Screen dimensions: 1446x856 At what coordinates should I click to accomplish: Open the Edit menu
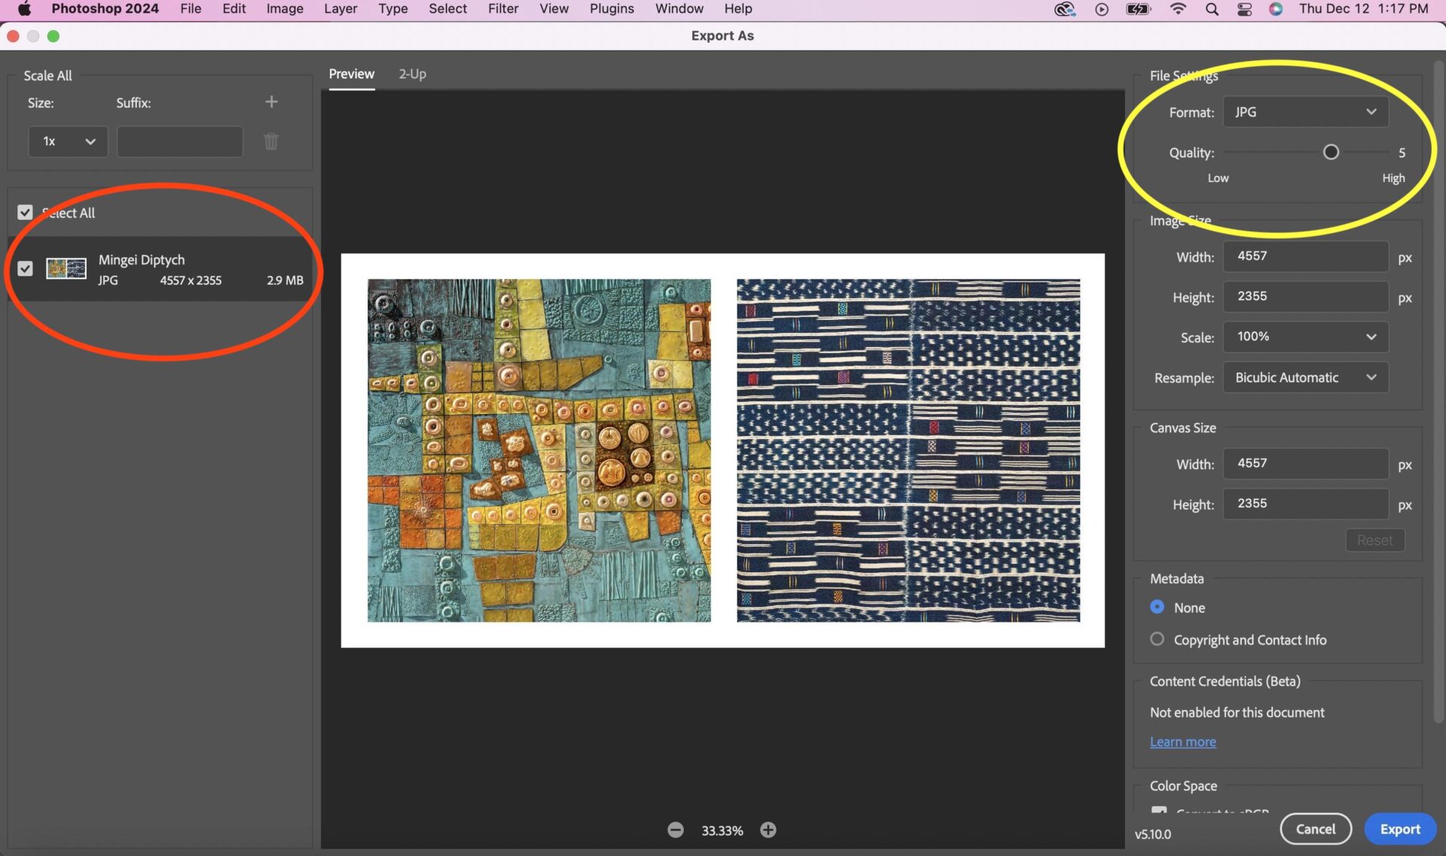click(234, 9)
